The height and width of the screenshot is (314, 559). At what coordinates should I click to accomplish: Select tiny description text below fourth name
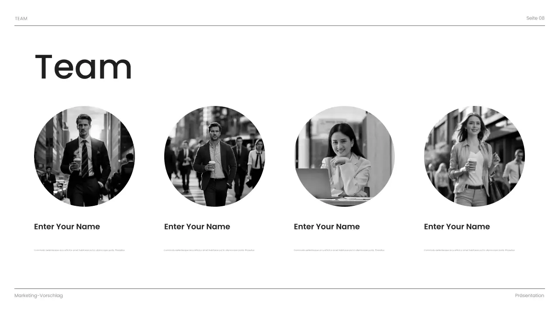469,250
